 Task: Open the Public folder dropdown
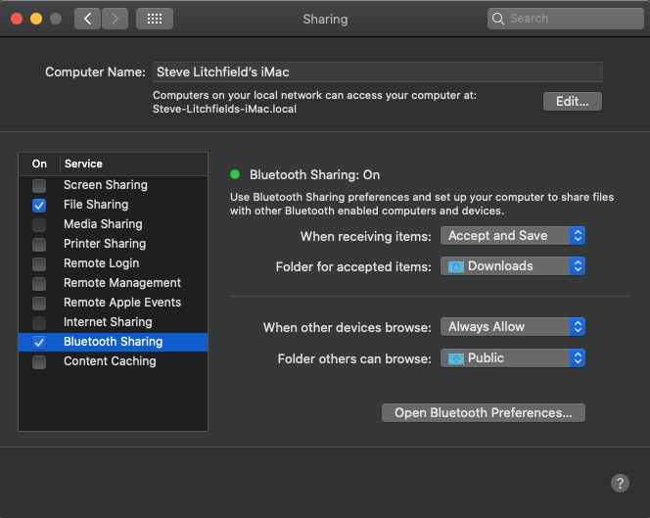point(513,358)
